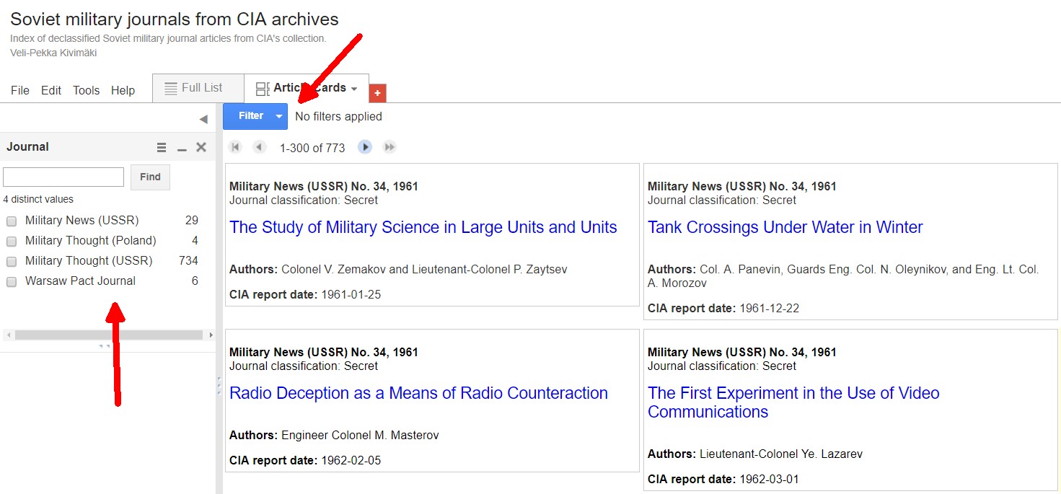Click the CIA report date 1961-01-25

pyautogui.click(x=351, y=294)
